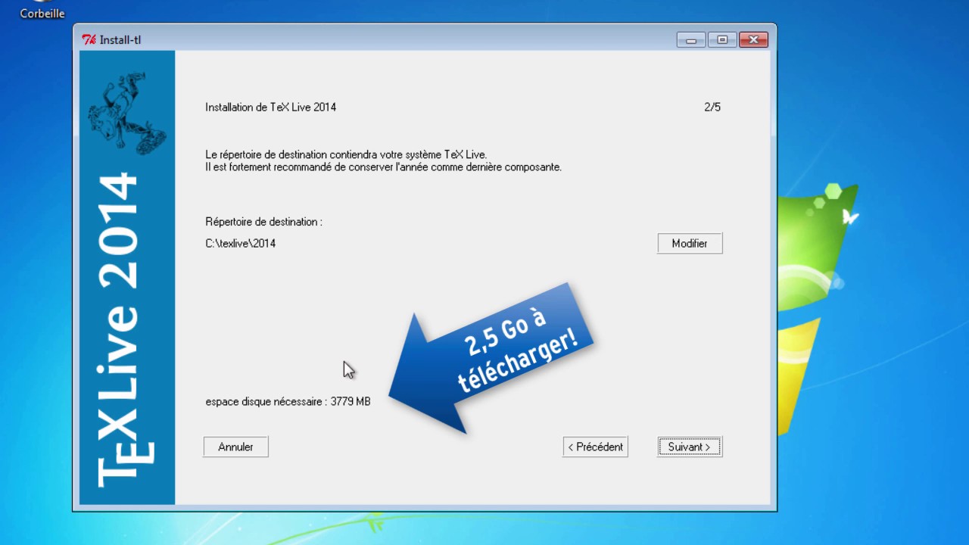Open the Corbeille desktop icon
Viewport: 969px width, 545px height.
tap(42, 10)
